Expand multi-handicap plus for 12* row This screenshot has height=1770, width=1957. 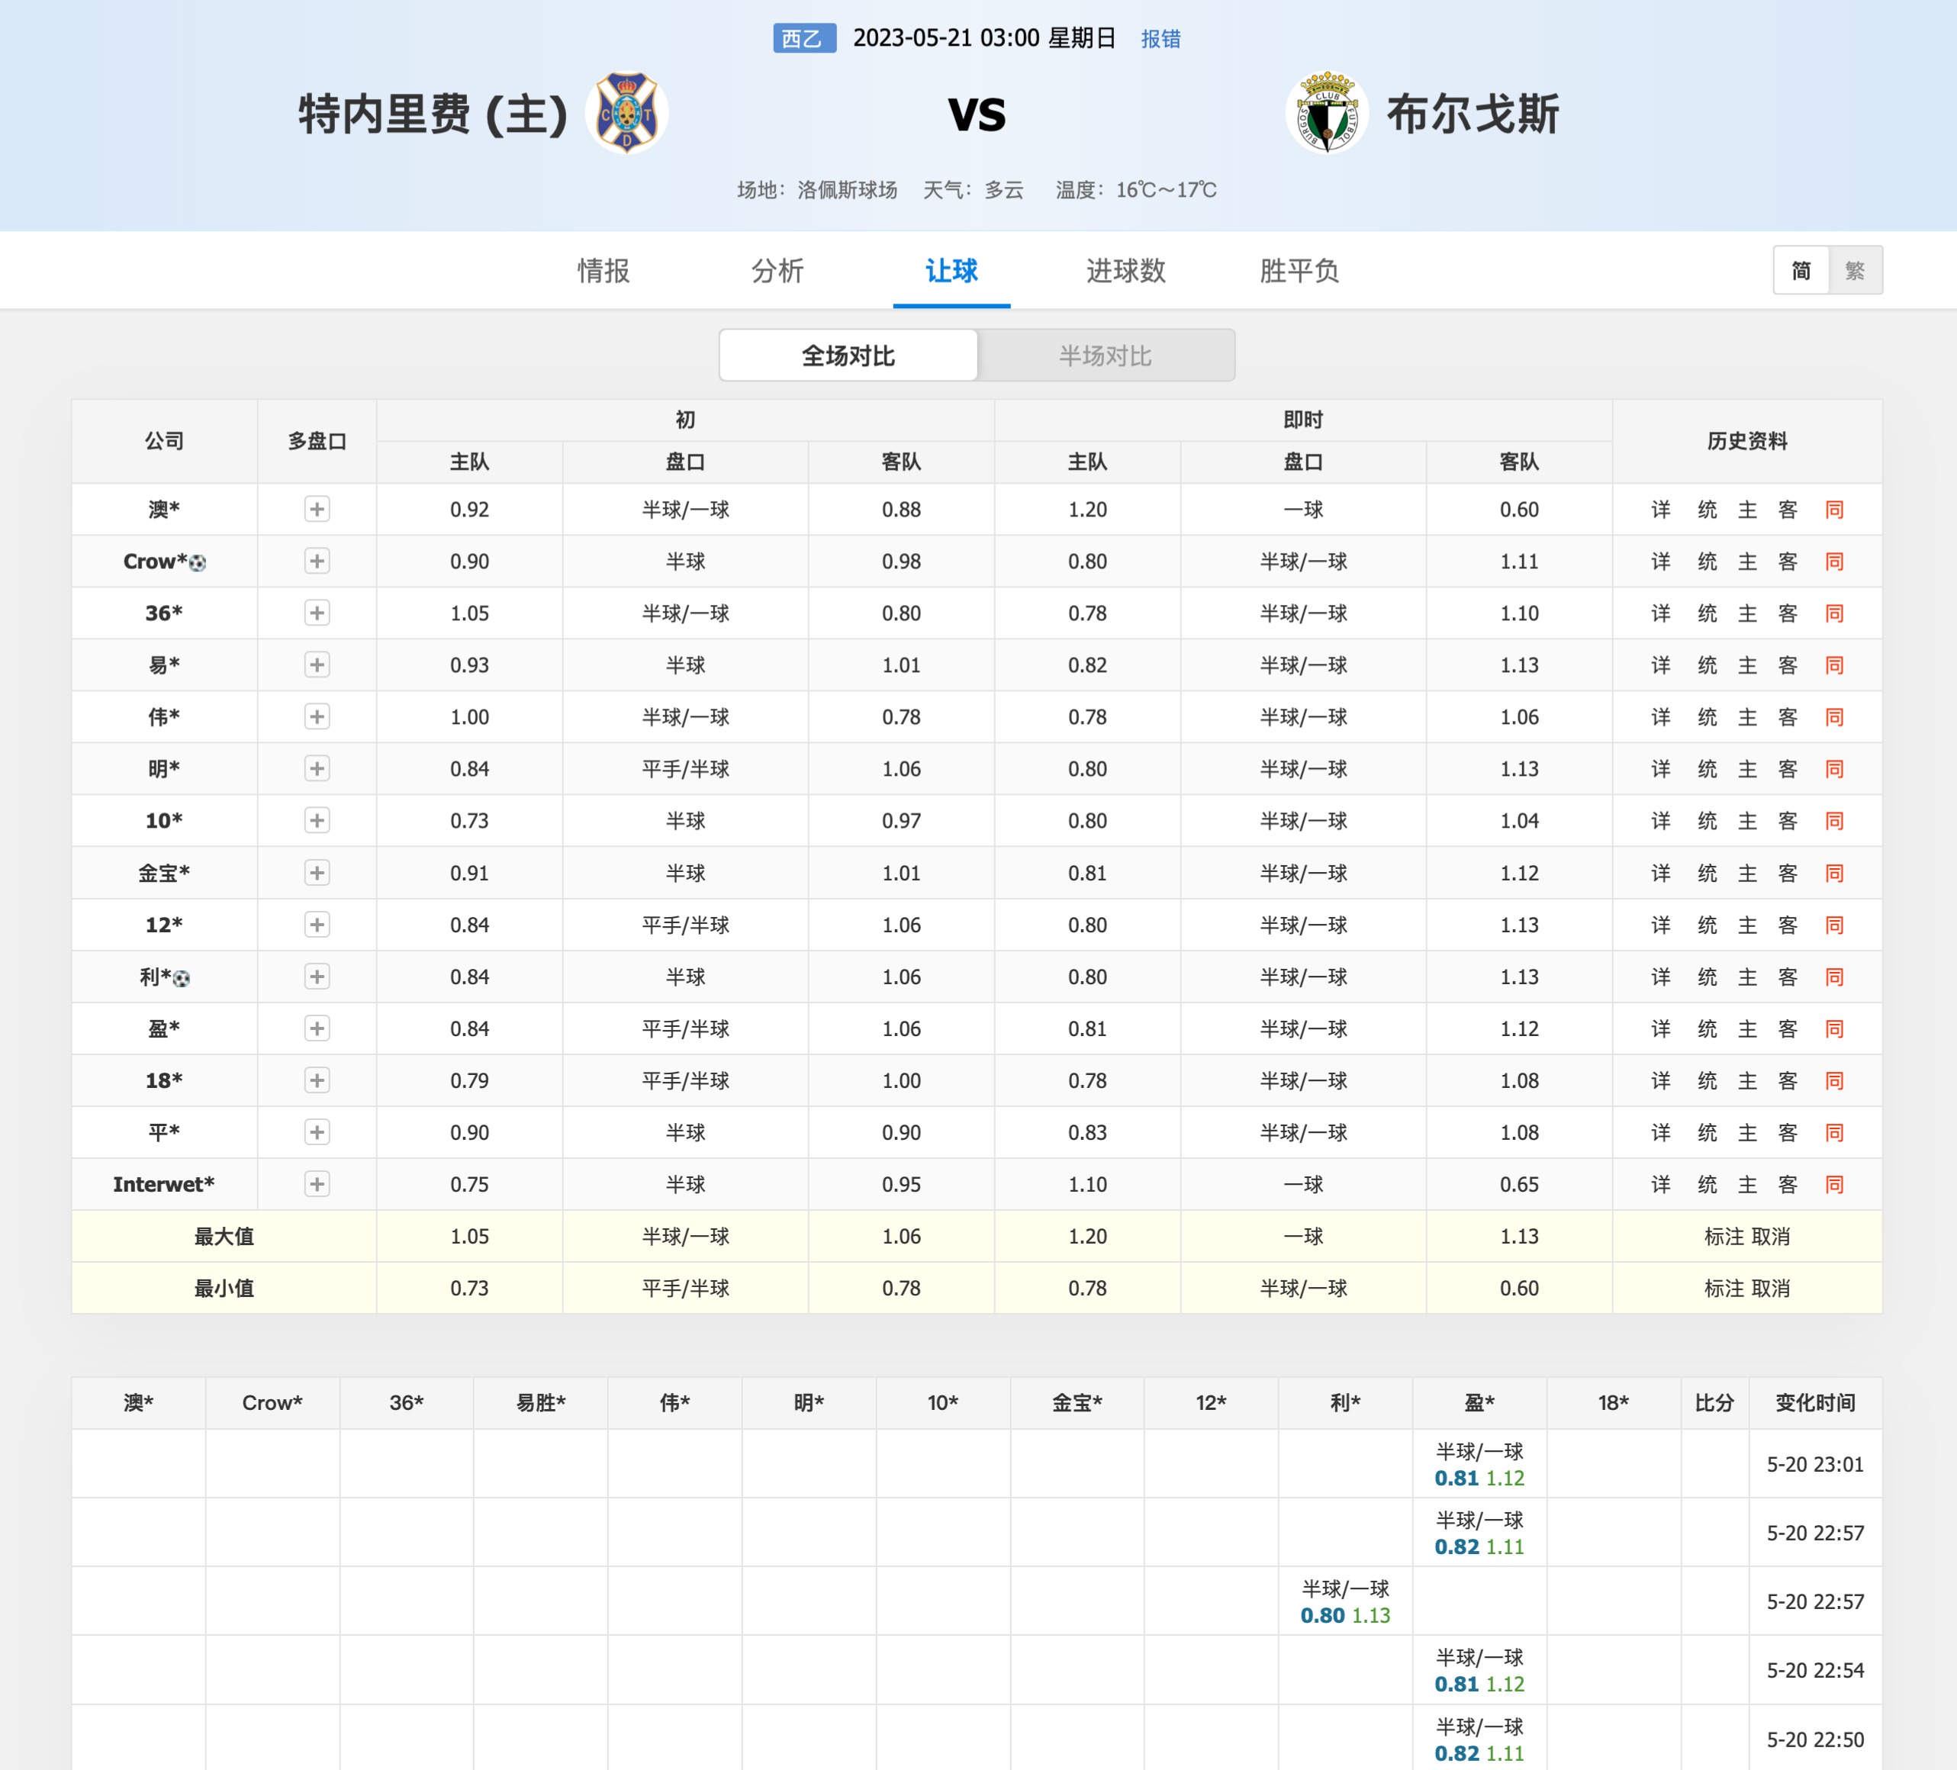(x=317, y=925)
